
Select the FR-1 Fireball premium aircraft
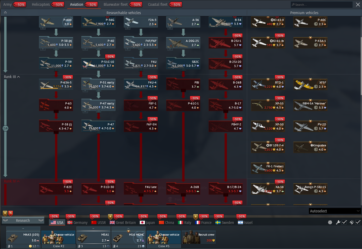[268, 168]
